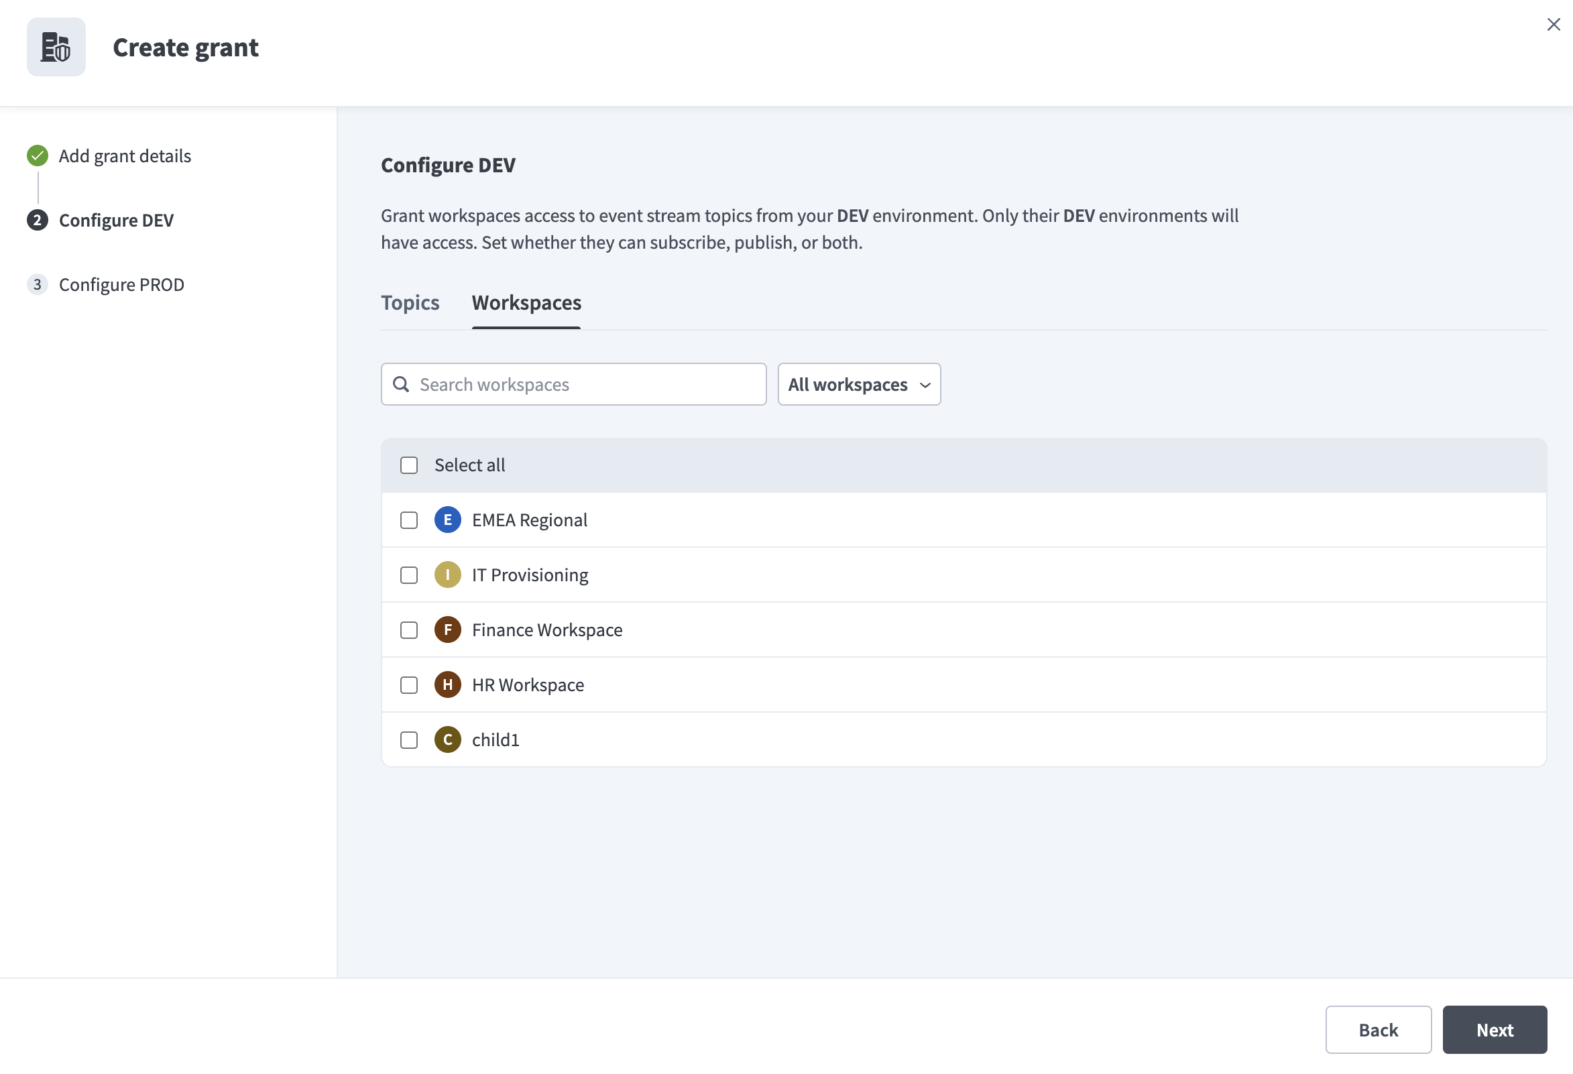Click the step 3 circle badge
Screen dimensions: 1573x1074
[x=38, y=285]
